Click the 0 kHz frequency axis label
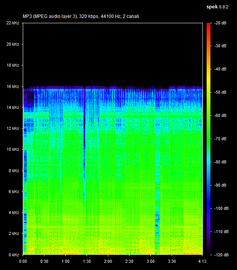The image size is (237, 270). 14,255
